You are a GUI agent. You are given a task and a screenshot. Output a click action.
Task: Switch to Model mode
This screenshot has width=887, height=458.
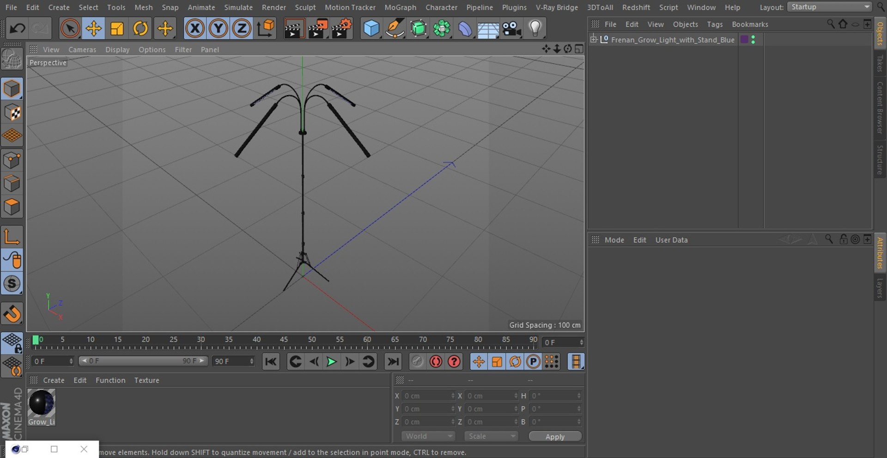click(12, 89)
